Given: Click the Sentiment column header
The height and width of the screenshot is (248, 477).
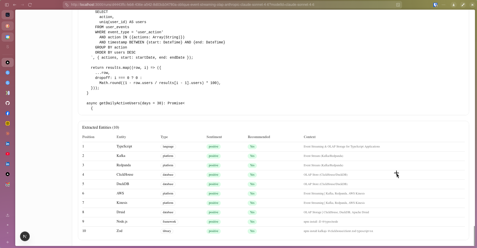Looking at the screenshot, I should [214, 137].
